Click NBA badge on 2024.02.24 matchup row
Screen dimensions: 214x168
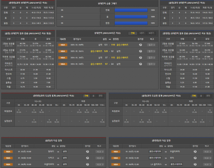click(x=63, y=64)
